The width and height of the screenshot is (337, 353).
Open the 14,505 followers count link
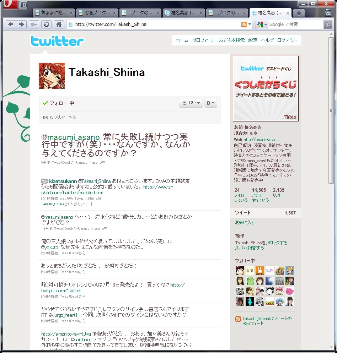click(x=260, y=195)
